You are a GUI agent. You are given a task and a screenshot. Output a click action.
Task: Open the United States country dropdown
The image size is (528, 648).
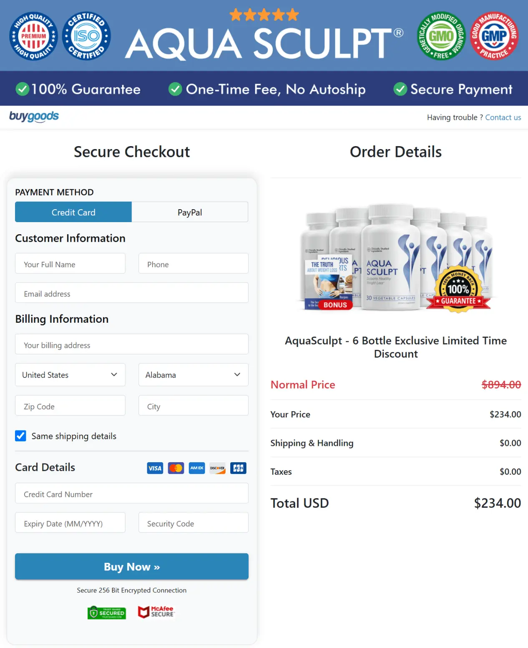click(70, 375)
